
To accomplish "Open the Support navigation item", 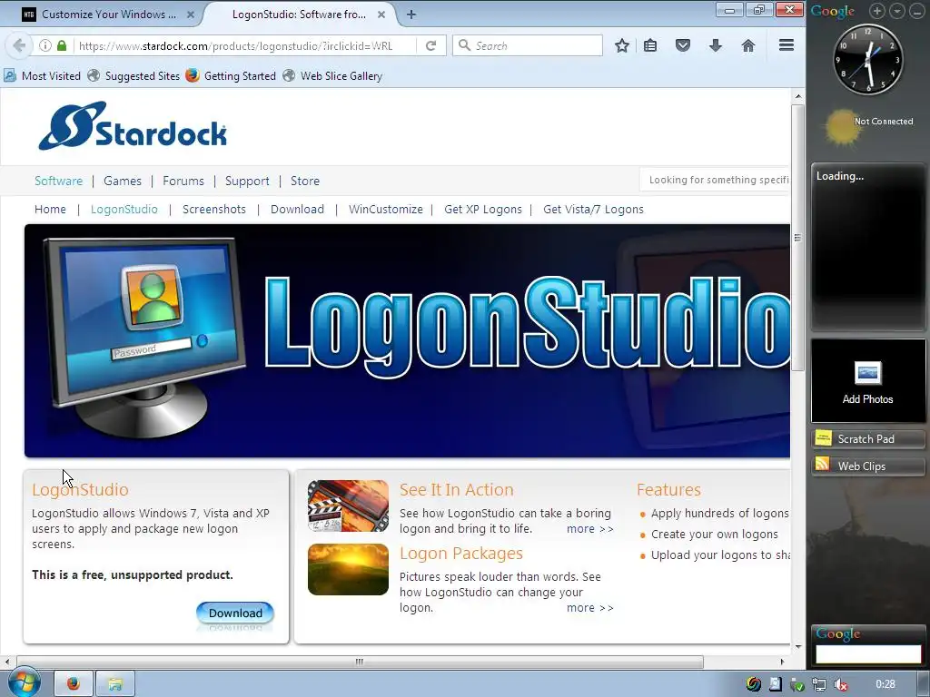I will [x=247, y=181].
